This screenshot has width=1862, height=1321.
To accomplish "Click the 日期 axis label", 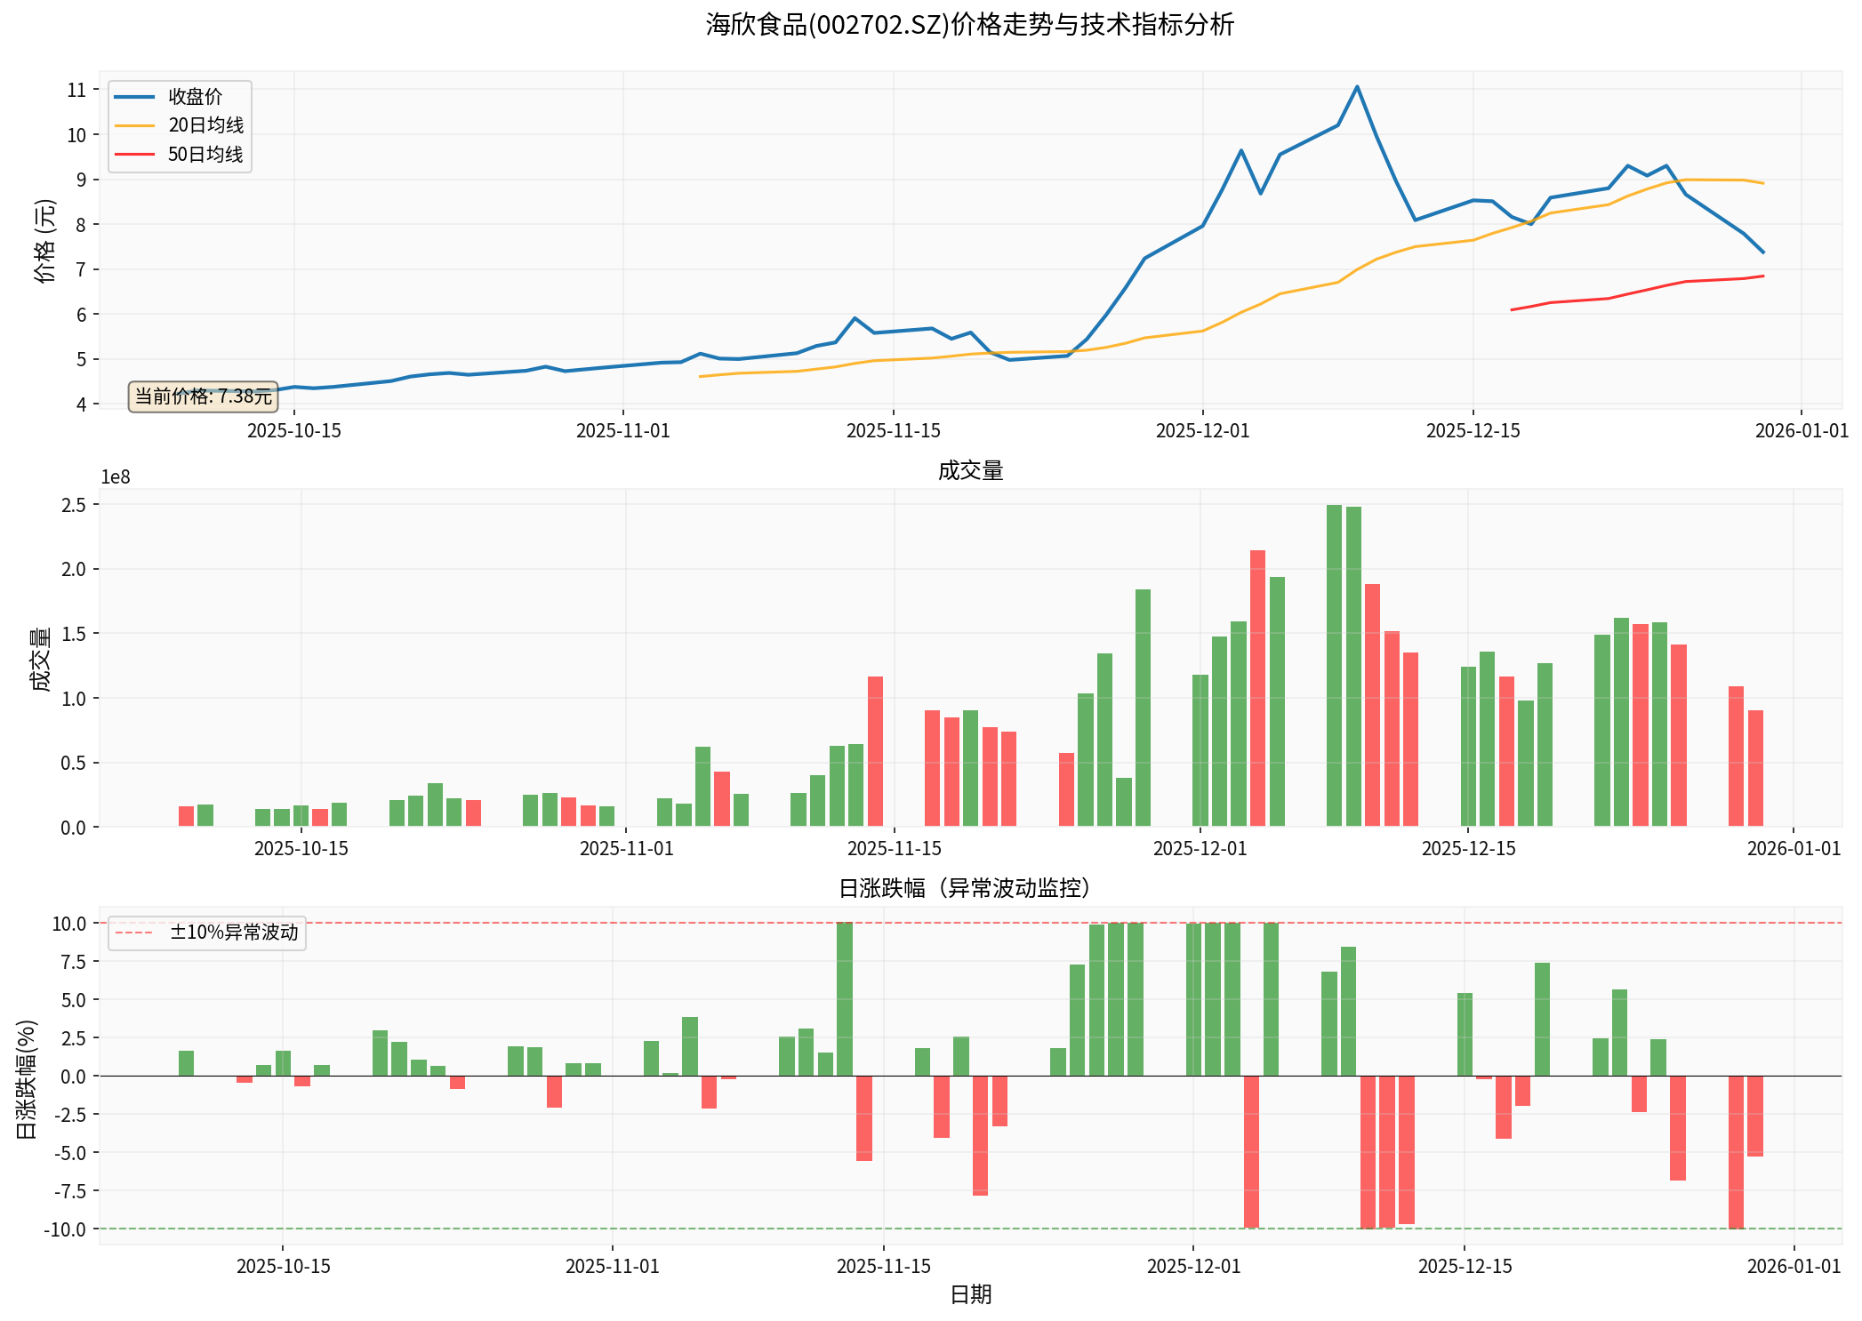I will (972, 1296).
